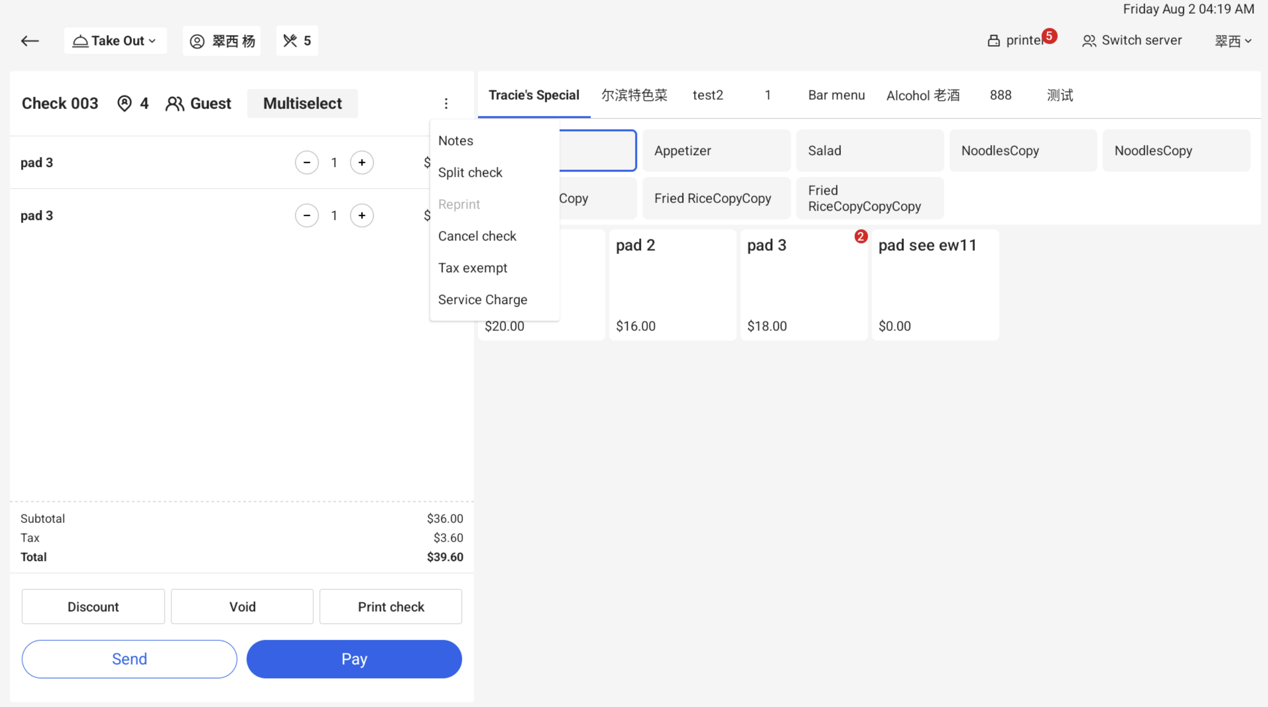Apply Tax exempt from the options menu

(x=473, y=267)
